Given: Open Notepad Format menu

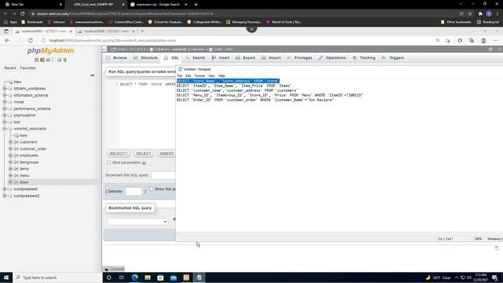Looking at the screenshot, I should pyautogui.click(x=200, y=75).
